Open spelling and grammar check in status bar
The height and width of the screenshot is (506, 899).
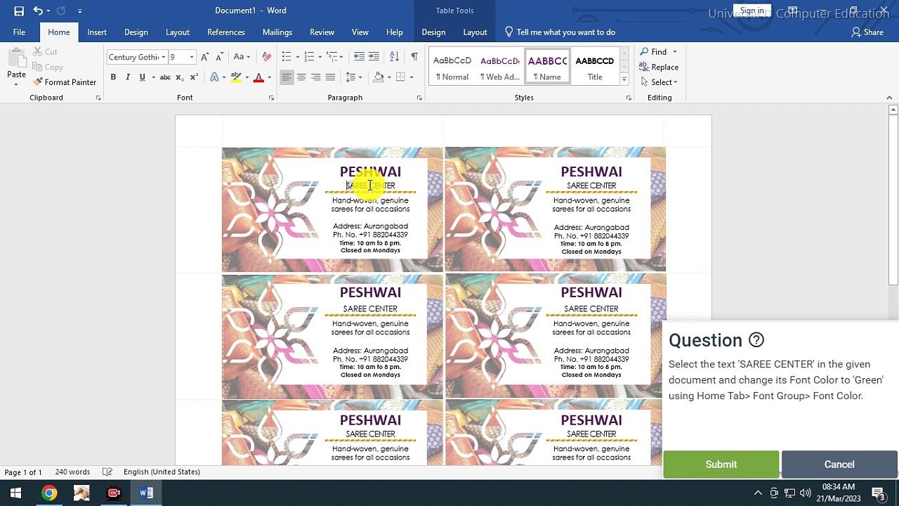pos(107,472)
